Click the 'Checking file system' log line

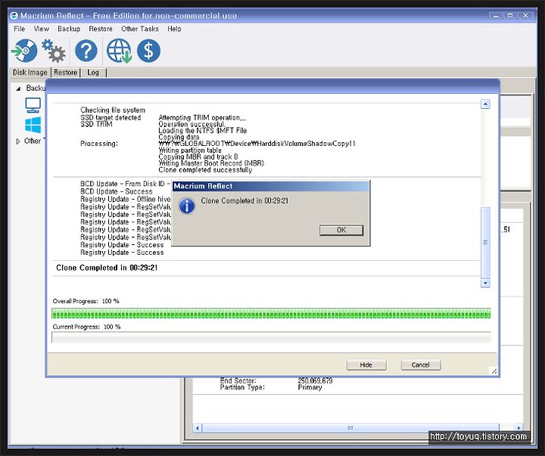click(113, 110)
